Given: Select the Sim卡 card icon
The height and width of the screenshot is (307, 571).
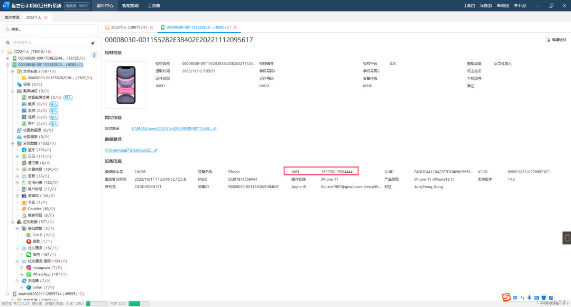Looking at the screenshot, I should click(x=29, y=235).
